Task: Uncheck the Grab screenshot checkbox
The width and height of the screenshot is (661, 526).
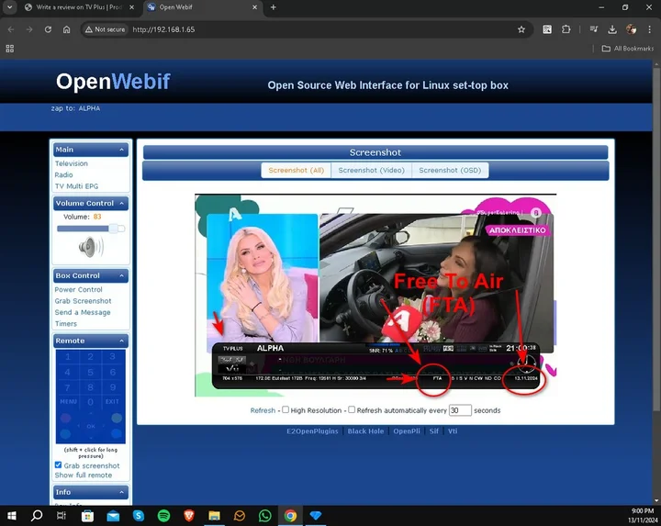Action: (58, 464)
